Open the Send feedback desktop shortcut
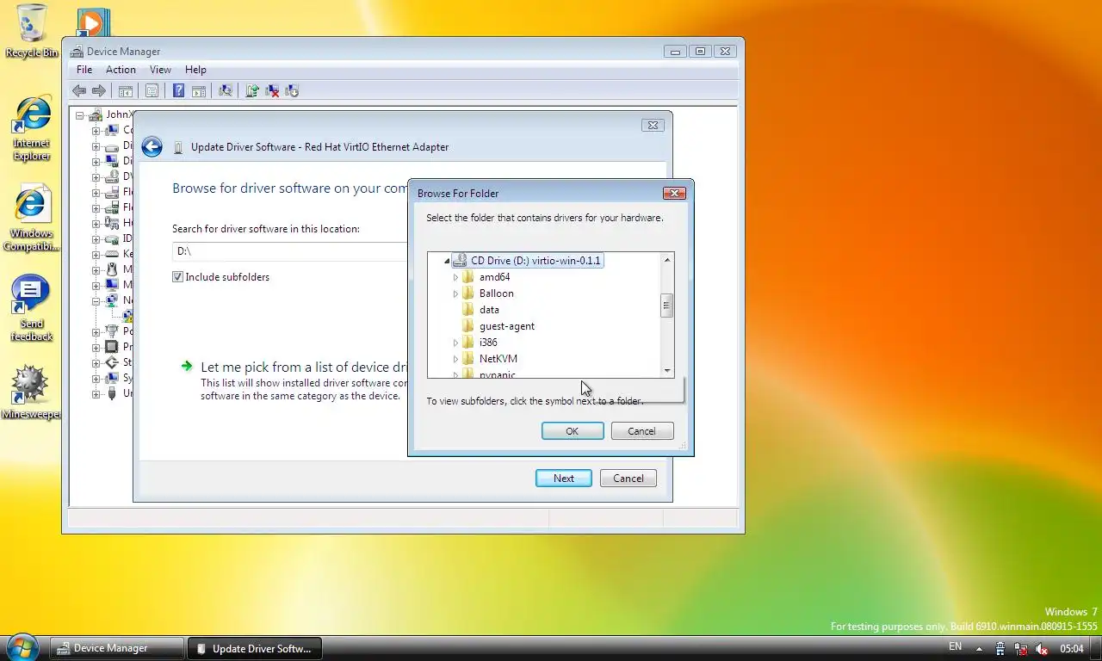This screenshot has width=1102, height=661. tap(31, 309)
